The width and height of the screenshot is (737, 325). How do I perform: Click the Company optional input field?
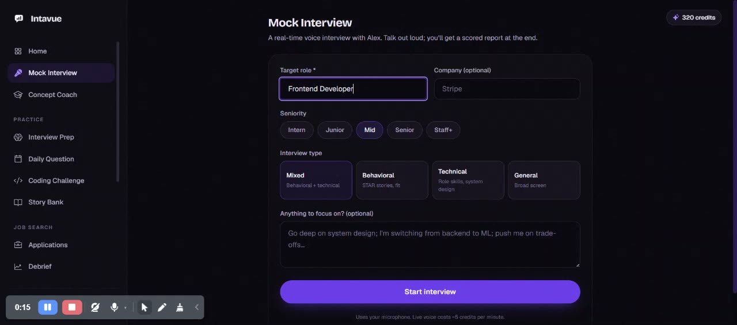(x=507, y=89)
